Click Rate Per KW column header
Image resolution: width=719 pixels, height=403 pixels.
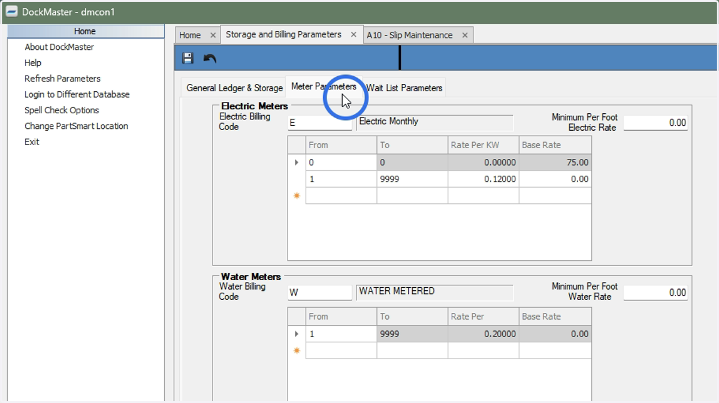[483, 145]
